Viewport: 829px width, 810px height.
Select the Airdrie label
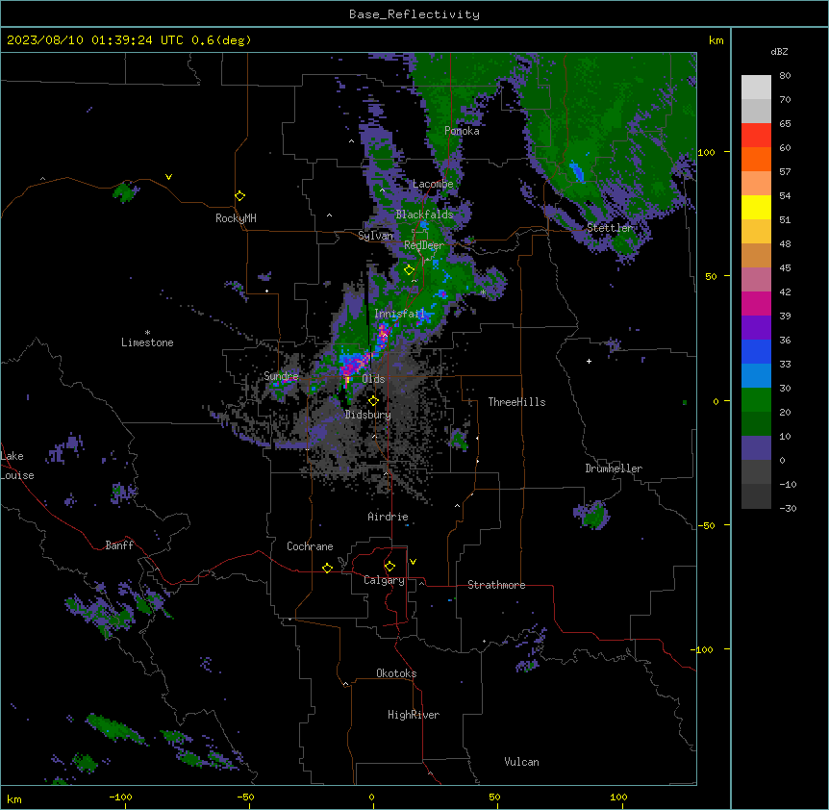pyautogui.click(x=388, y=517)
